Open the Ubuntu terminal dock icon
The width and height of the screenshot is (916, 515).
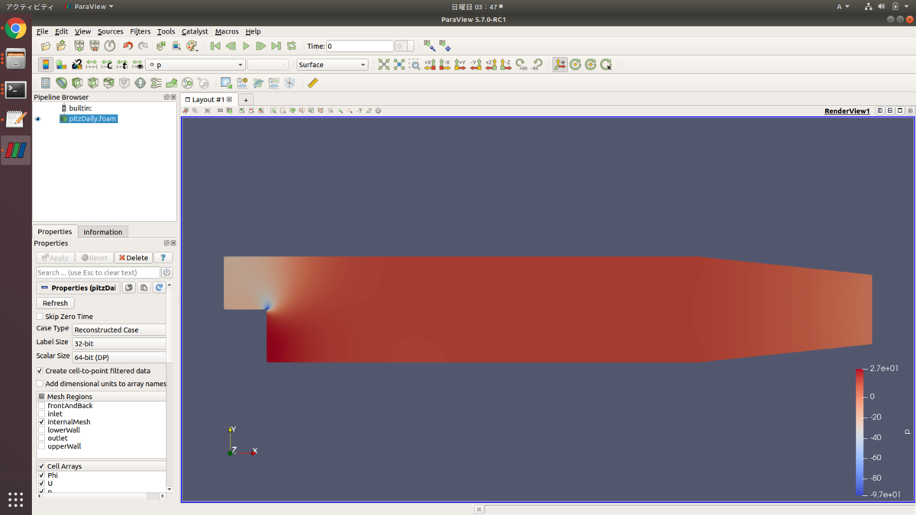click(x=15, y=89)
